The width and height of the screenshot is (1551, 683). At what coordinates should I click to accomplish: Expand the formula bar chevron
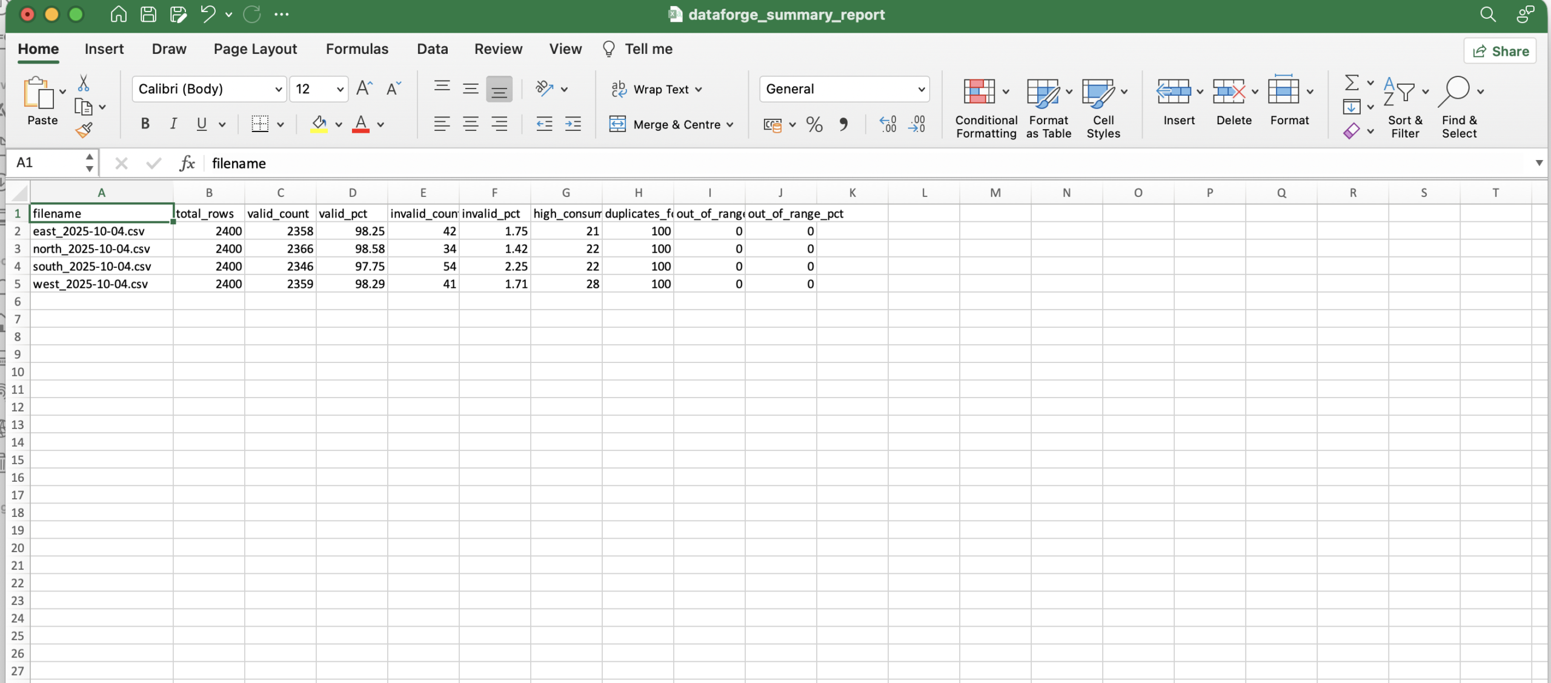point(1538,163)
